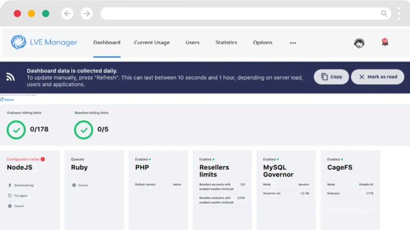Open the Statistics menu item

[226, 43]
